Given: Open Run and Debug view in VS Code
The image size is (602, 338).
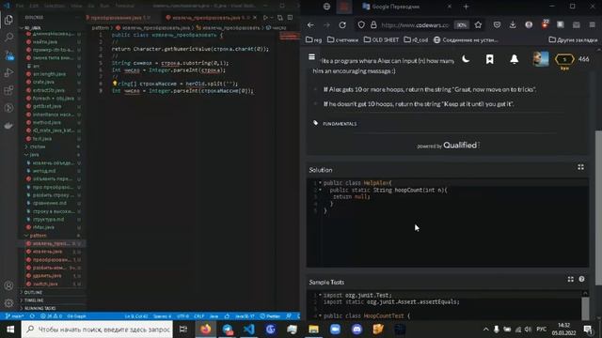Looking at the screenshot, I should 8,72.
